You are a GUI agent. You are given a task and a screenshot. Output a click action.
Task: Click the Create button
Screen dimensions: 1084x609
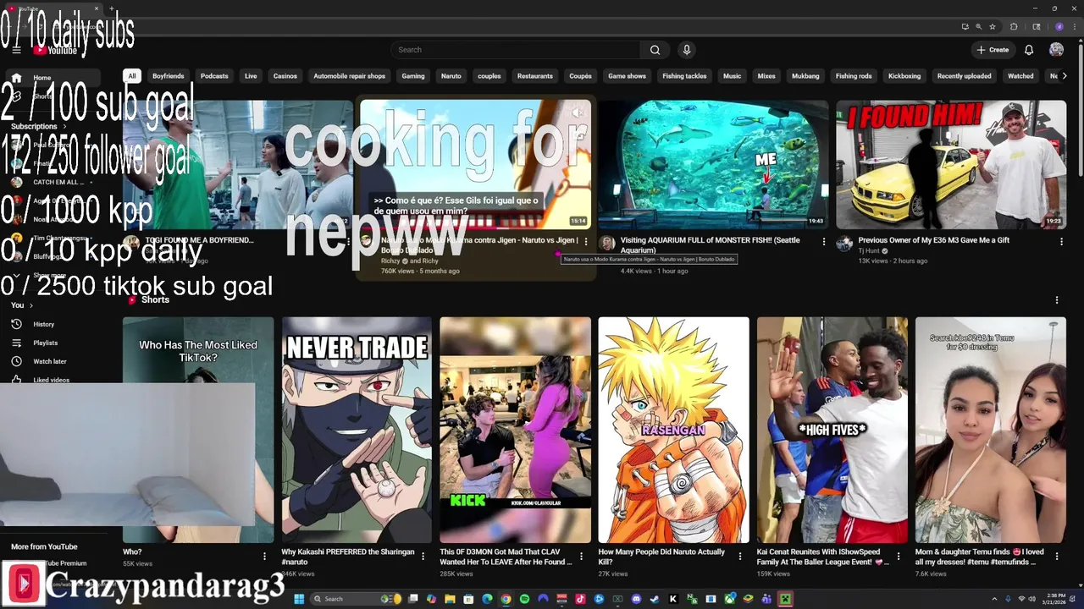tap(993, 50)
